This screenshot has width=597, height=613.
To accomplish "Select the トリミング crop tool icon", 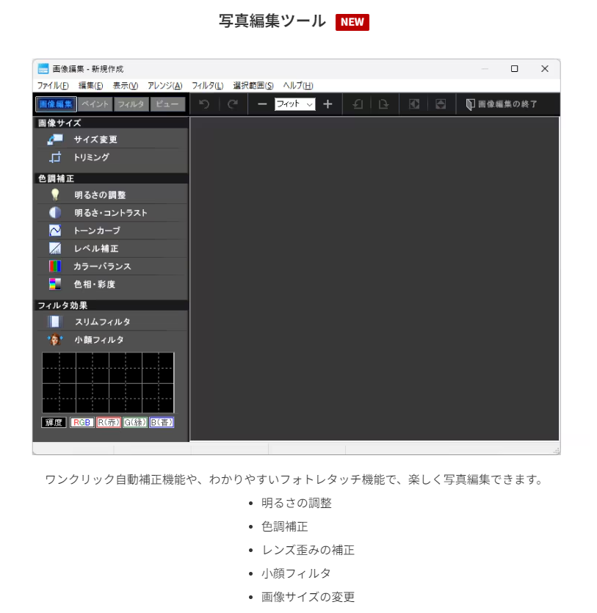I will pos(55,157).
